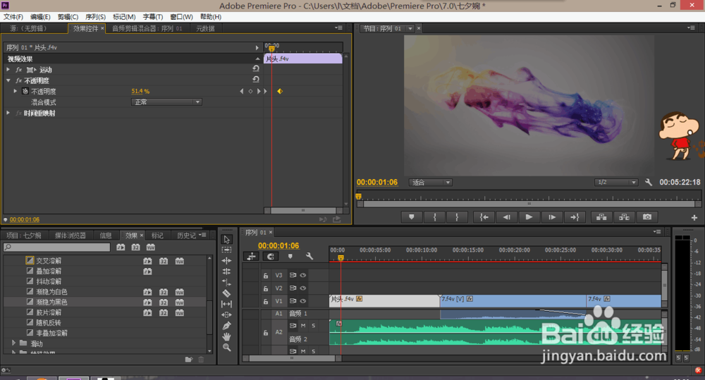Expand the 运动 effect properties
This screenshot has height=380, width=705.
pos(8,69)
